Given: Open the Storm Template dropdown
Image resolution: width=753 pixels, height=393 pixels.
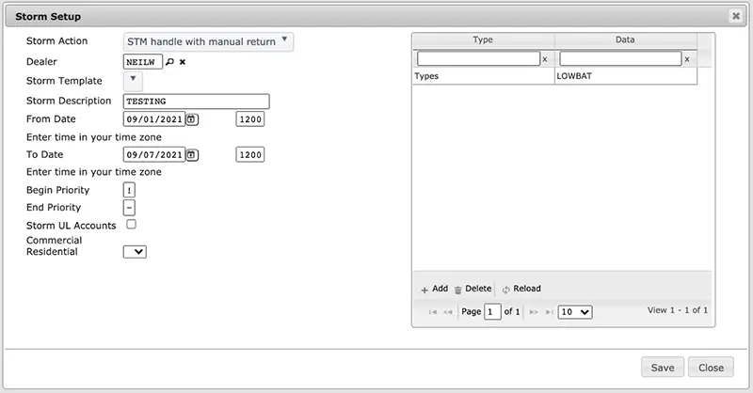Looking at the screenshot, I should coord(133,81).
